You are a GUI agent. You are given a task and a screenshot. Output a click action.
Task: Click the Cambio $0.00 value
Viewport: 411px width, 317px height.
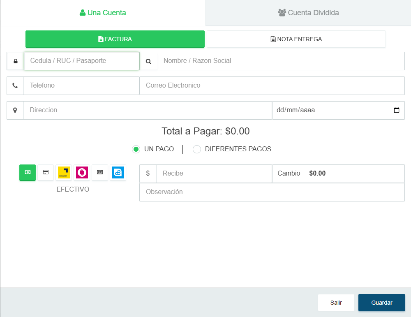[x=317, y=174]
